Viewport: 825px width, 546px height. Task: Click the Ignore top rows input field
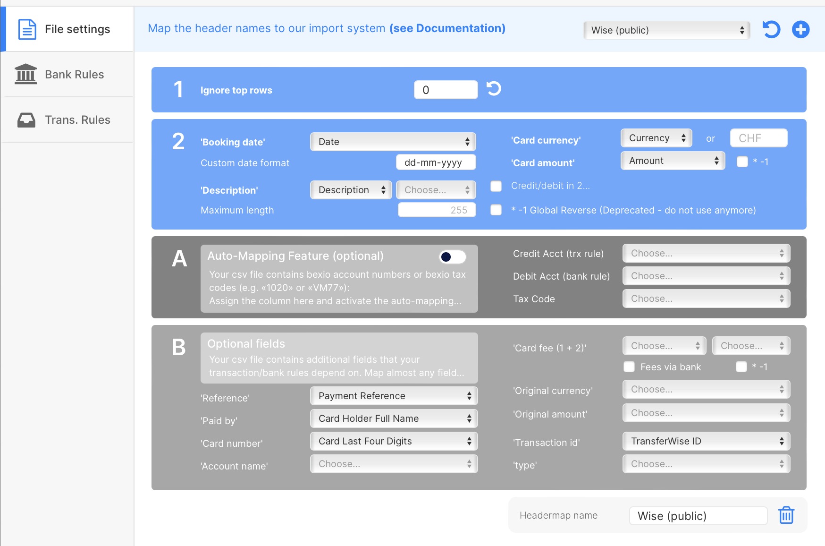coord(446,90)
